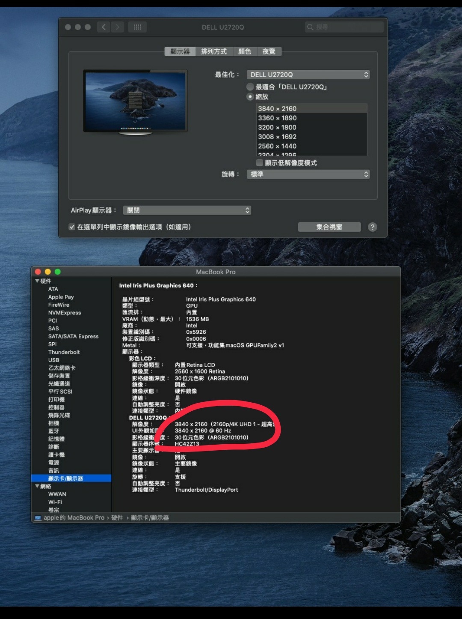Select FireWire in sidebar
Screen dimensions: 462x619
[59, 305]
